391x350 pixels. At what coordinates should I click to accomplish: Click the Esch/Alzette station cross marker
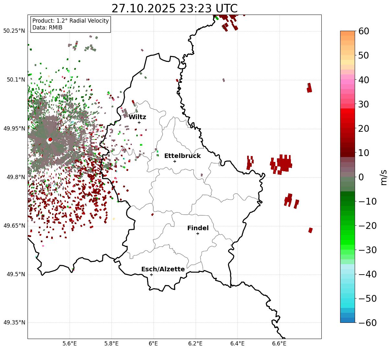(x=151, y=275)
